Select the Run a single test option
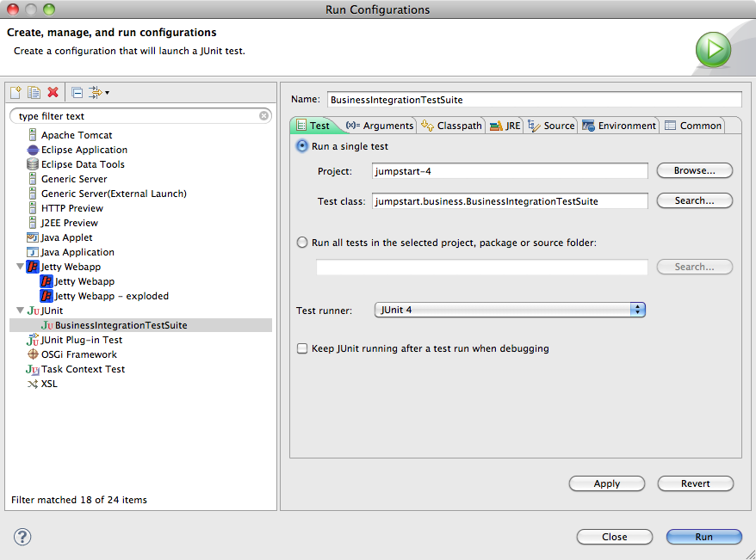 [x=302, y=146]
